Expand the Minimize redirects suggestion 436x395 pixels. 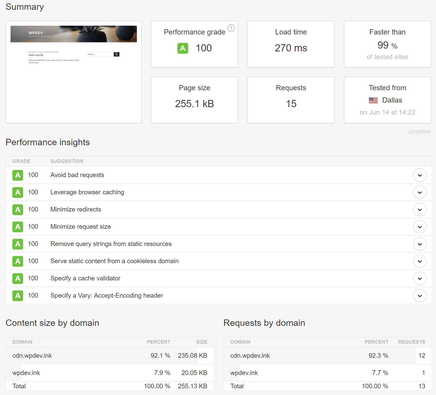click(420, 209)
